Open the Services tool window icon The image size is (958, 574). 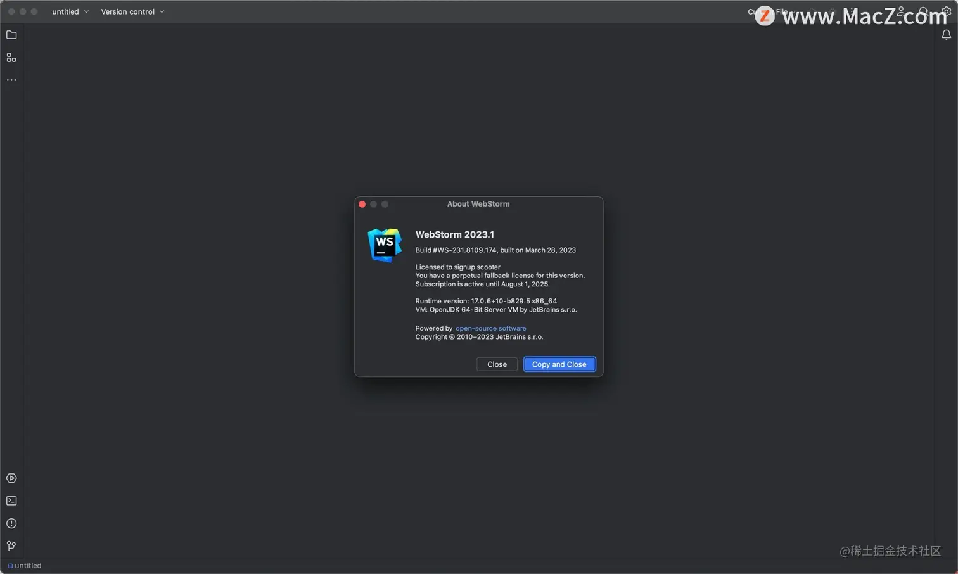pos(11,478)
